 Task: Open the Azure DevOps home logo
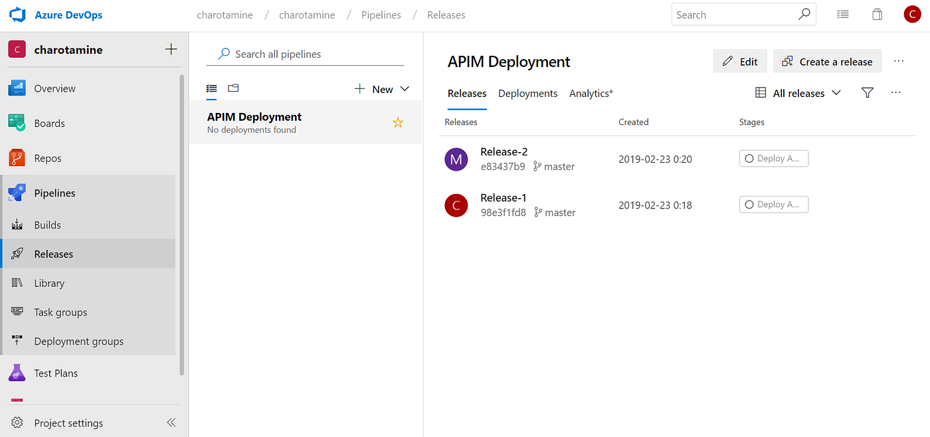[x=18, y=14]
